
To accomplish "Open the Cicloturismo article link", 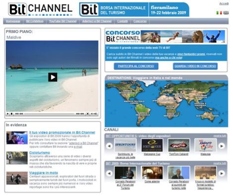I will 40,153.
